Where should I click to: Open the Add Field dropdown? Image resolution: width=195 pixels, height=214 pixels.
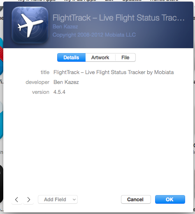[58, 200]
